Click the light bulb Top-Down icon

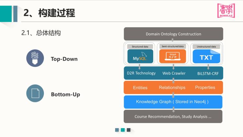coord(35,58)
